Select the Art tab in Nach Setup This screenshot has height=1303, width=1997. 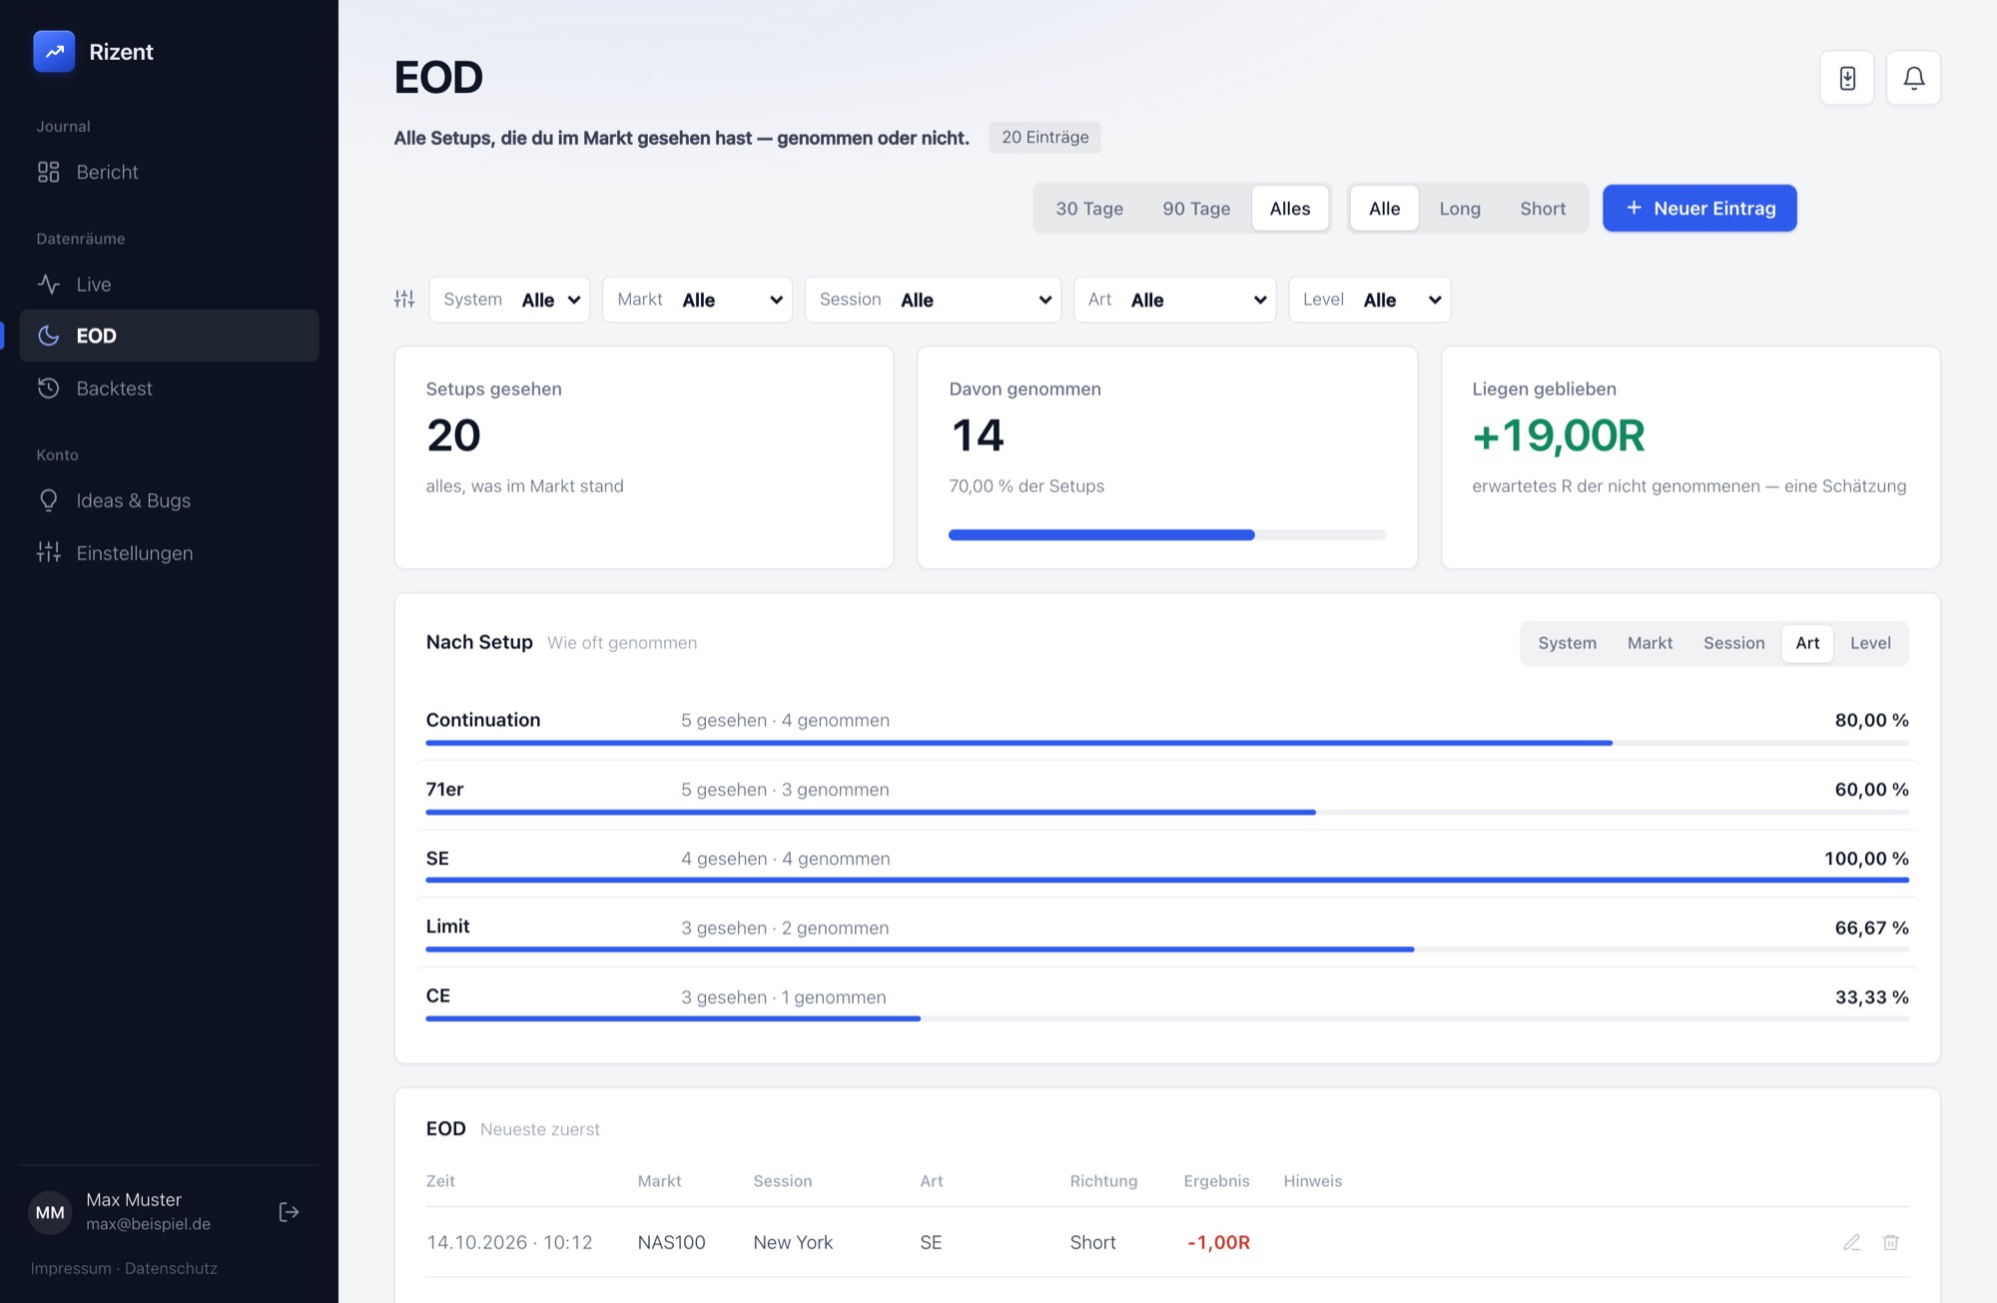pos(1807,643)
